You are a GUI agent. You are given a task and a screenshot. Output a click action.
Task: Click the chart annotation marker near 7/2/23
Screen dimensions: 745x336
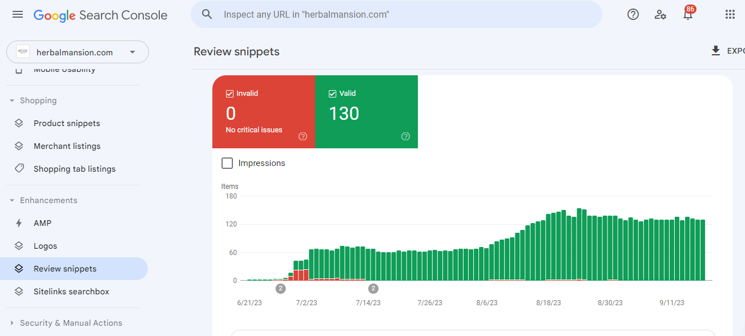(x=281, y=289)
